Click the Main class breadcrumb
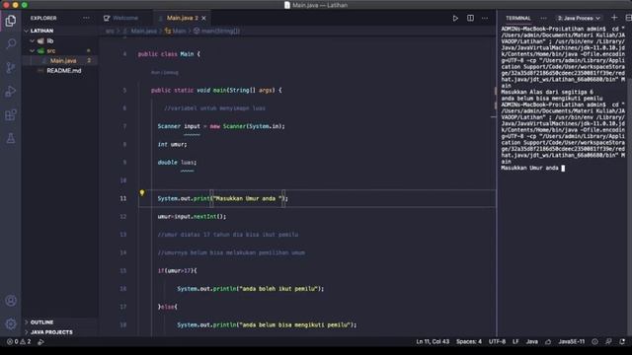This screenshot has height=355, width=632. pos(176,31)
